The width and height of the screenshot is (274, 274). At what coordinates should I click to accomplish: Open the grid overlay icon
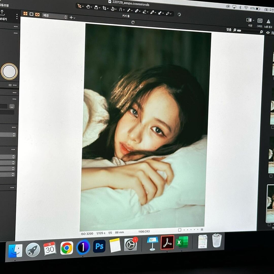260,21
